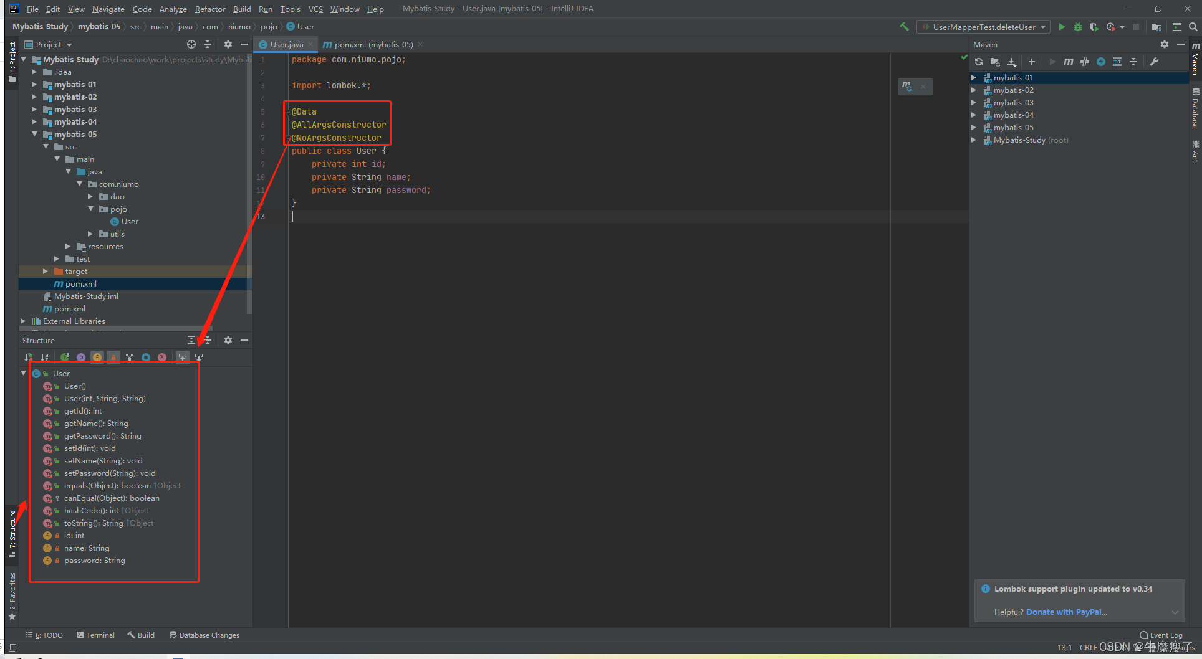Collapse mybatis-05 module in Project tree
Viewport: 1202px width, 659px height.
point(34,134)
